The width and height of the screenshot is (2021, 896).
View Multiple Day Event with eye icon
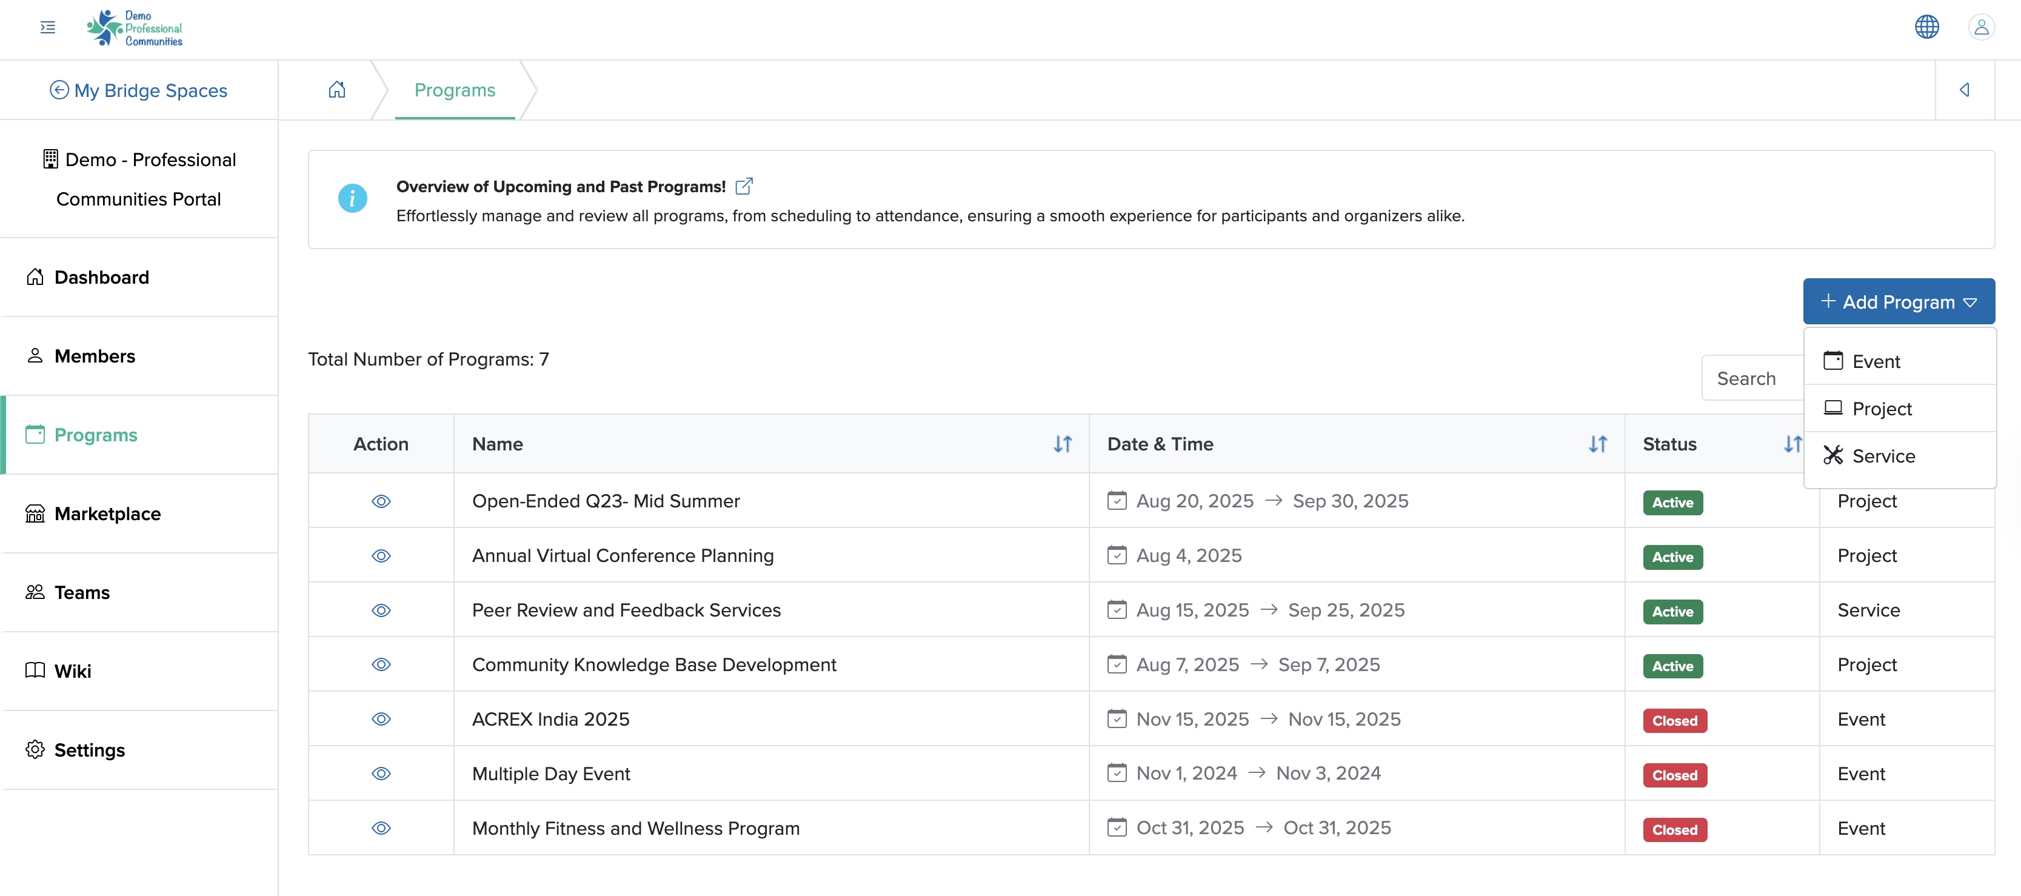[381, 774]
